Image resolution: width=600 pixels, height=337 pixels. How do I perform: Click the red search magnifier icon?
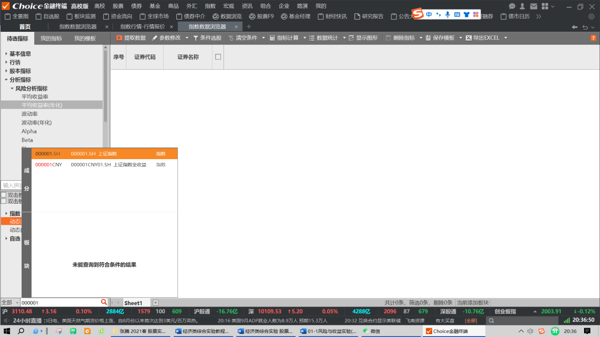pos(104,302)
